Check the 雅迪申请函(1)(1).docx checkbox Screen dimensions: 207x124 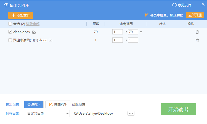pos(10,40)
